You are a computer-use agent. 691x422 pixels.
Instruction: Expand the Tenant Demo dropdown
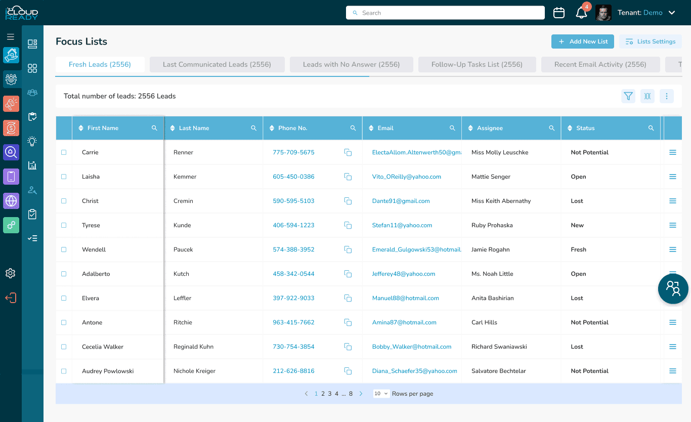coord(672,13)
